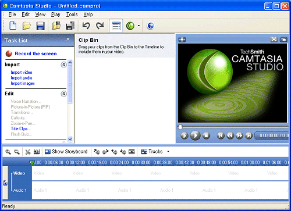Click Show Storyboard button
Screen dimensions: 291x211
[66, 152]
